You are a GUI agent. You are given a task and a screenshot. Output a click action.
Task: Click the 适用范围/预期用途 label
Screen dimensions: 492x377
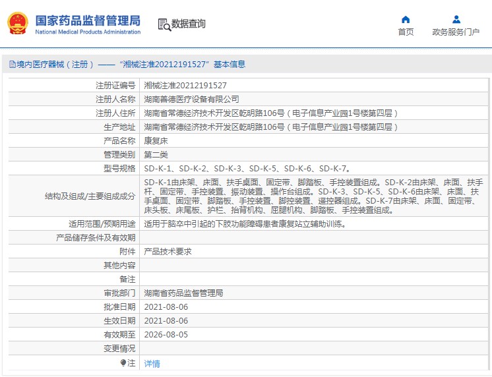(x=102, y=223)
